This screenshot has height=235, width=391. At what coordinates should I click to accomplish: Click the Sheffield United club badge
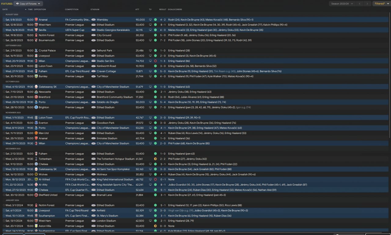[x=36, y=195]
